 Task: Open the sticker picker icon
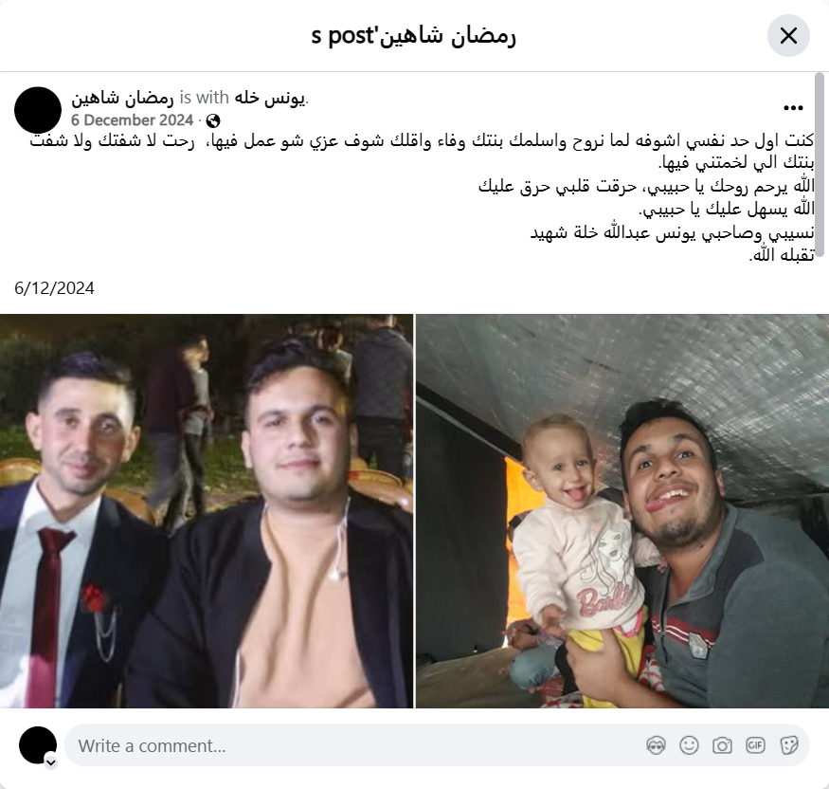click(789, 745)
